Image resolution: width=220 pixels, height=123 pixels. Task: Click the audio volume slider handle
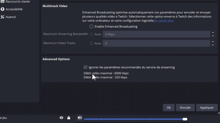[x=185, y=119]
